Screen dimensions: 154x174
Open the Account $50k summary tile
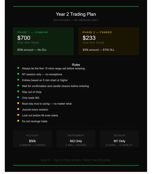[x=32, y=139]
